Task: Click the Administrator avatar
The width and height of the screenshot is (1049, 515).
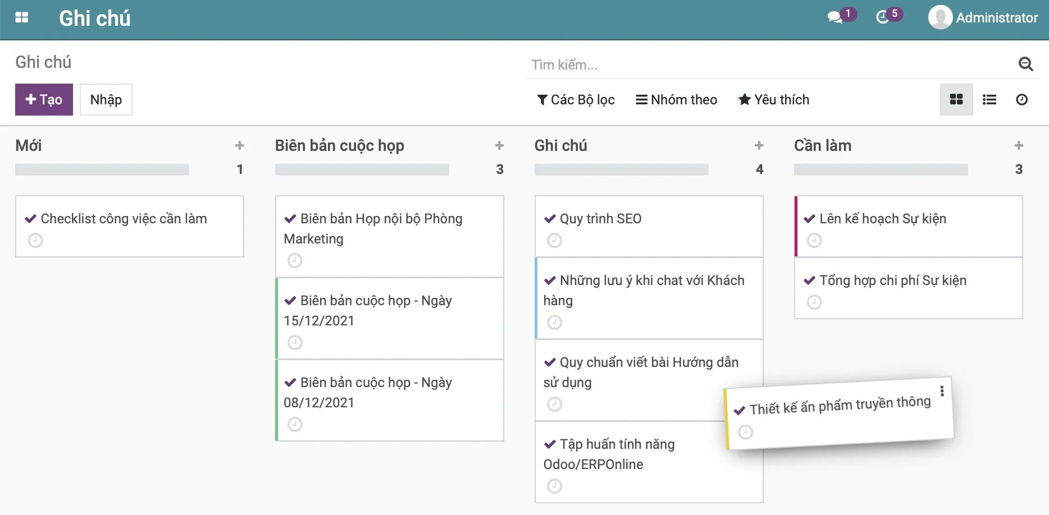Action: click(940, 17)
